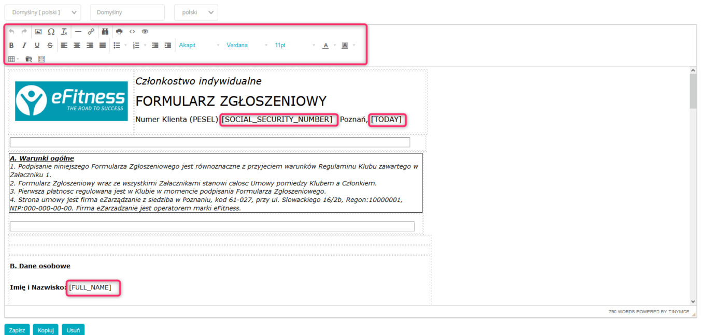
Task: Open the Verdana font family dropdown
Action: click(247, 46)
